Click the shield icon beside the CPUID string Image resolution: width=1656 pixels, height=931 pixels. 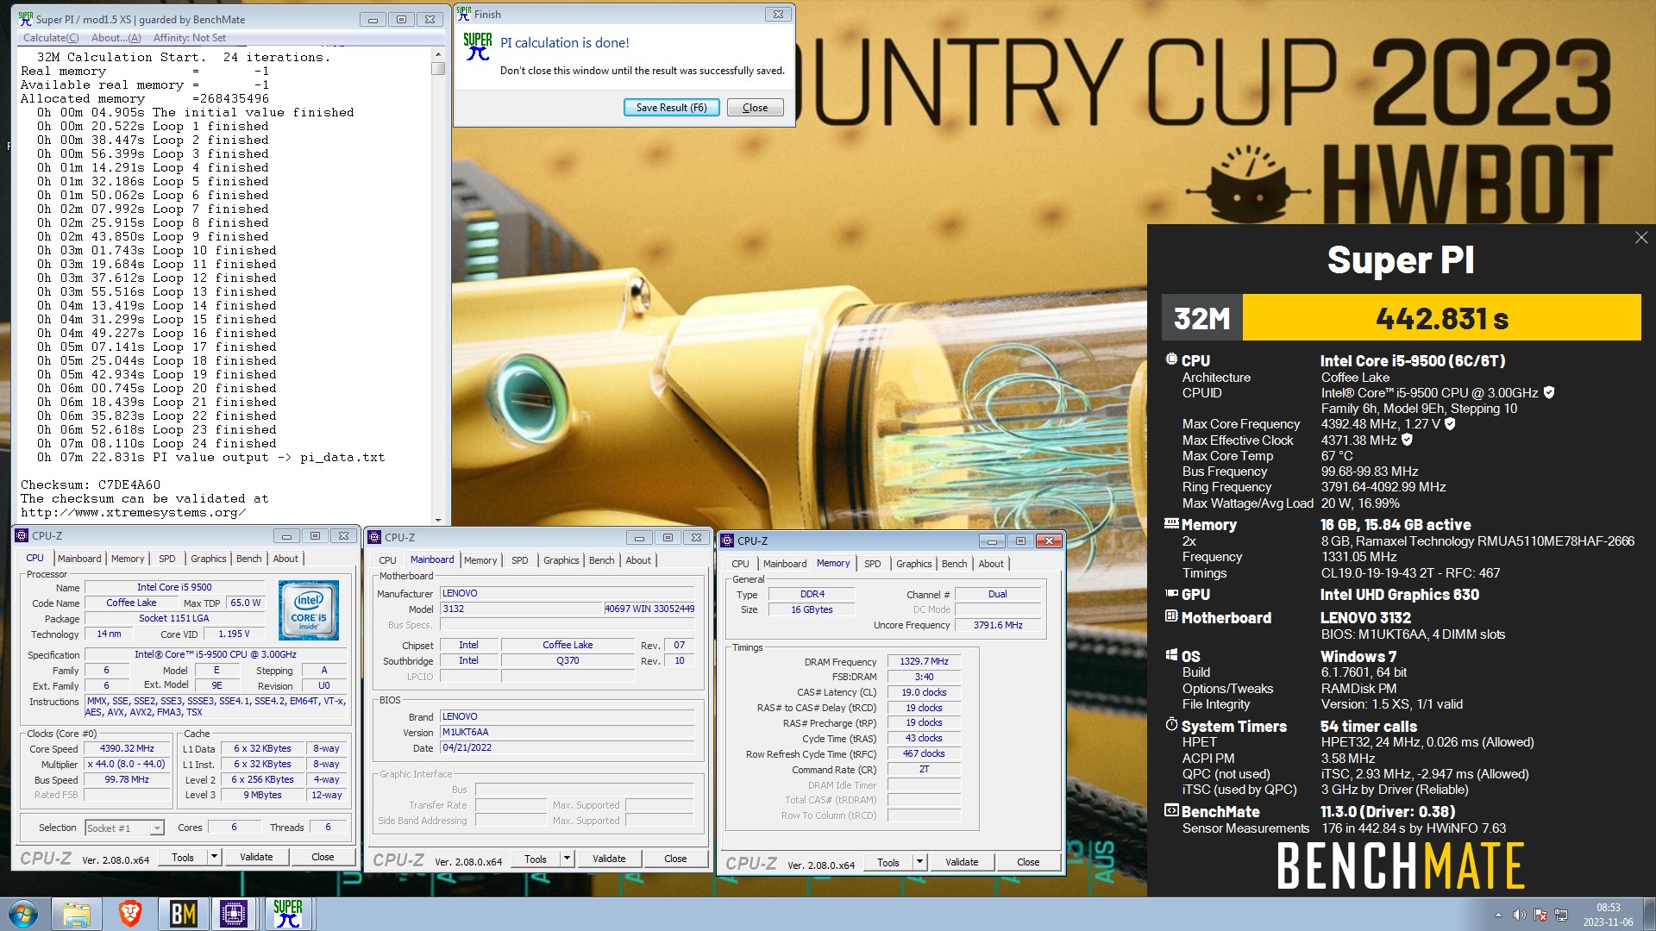click(1549, 393)
